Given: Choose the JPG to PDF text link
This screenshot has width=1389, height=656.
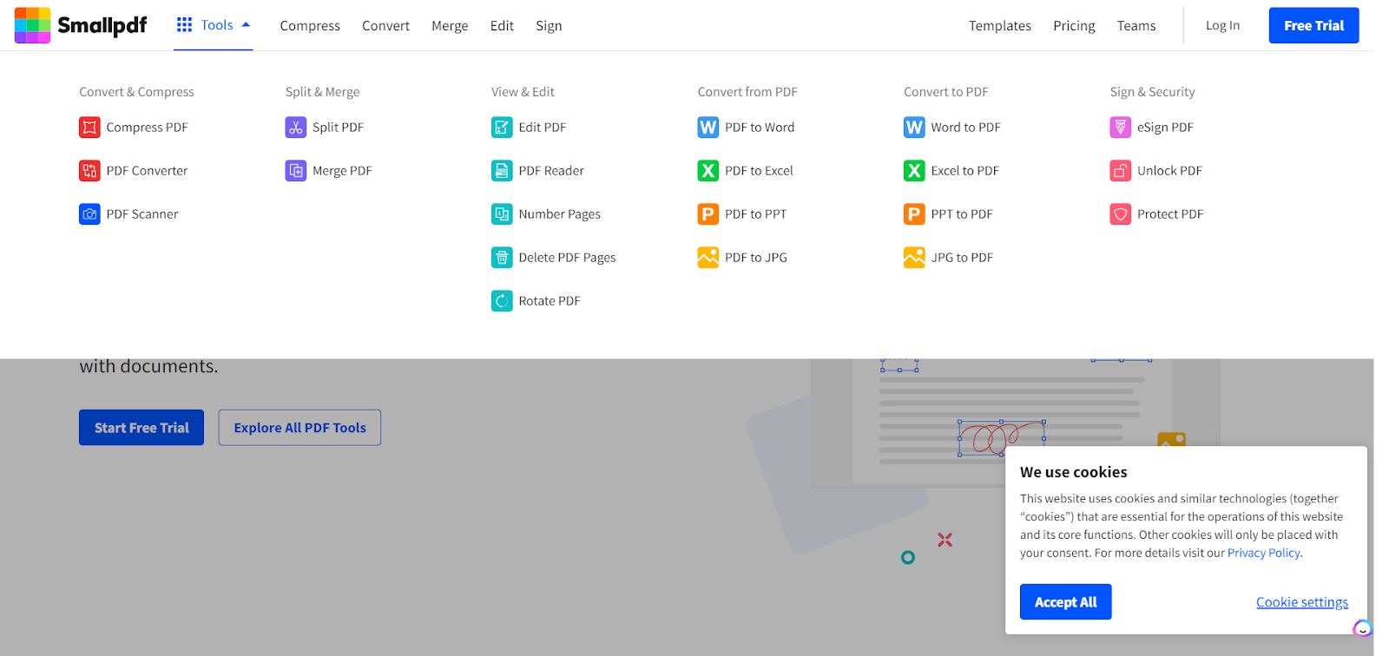Looking at the screenshot, I should 963,258.
